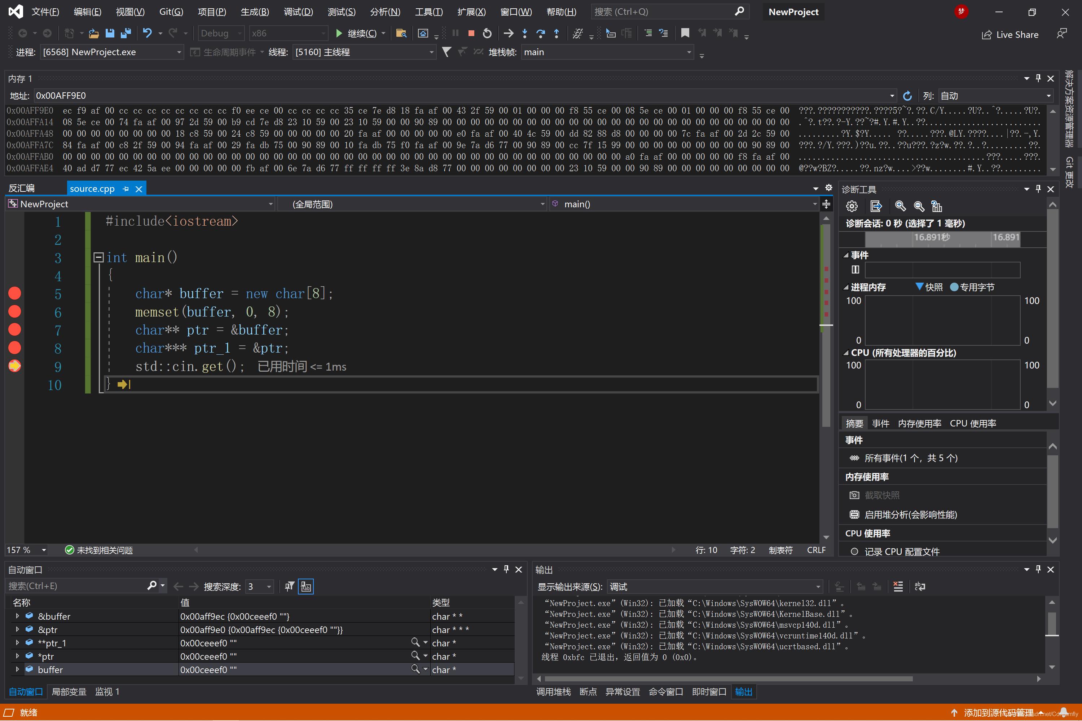1082x721 pixels.
Task: Open the Debug (调试) menu
Action: (x=298, y=12)
